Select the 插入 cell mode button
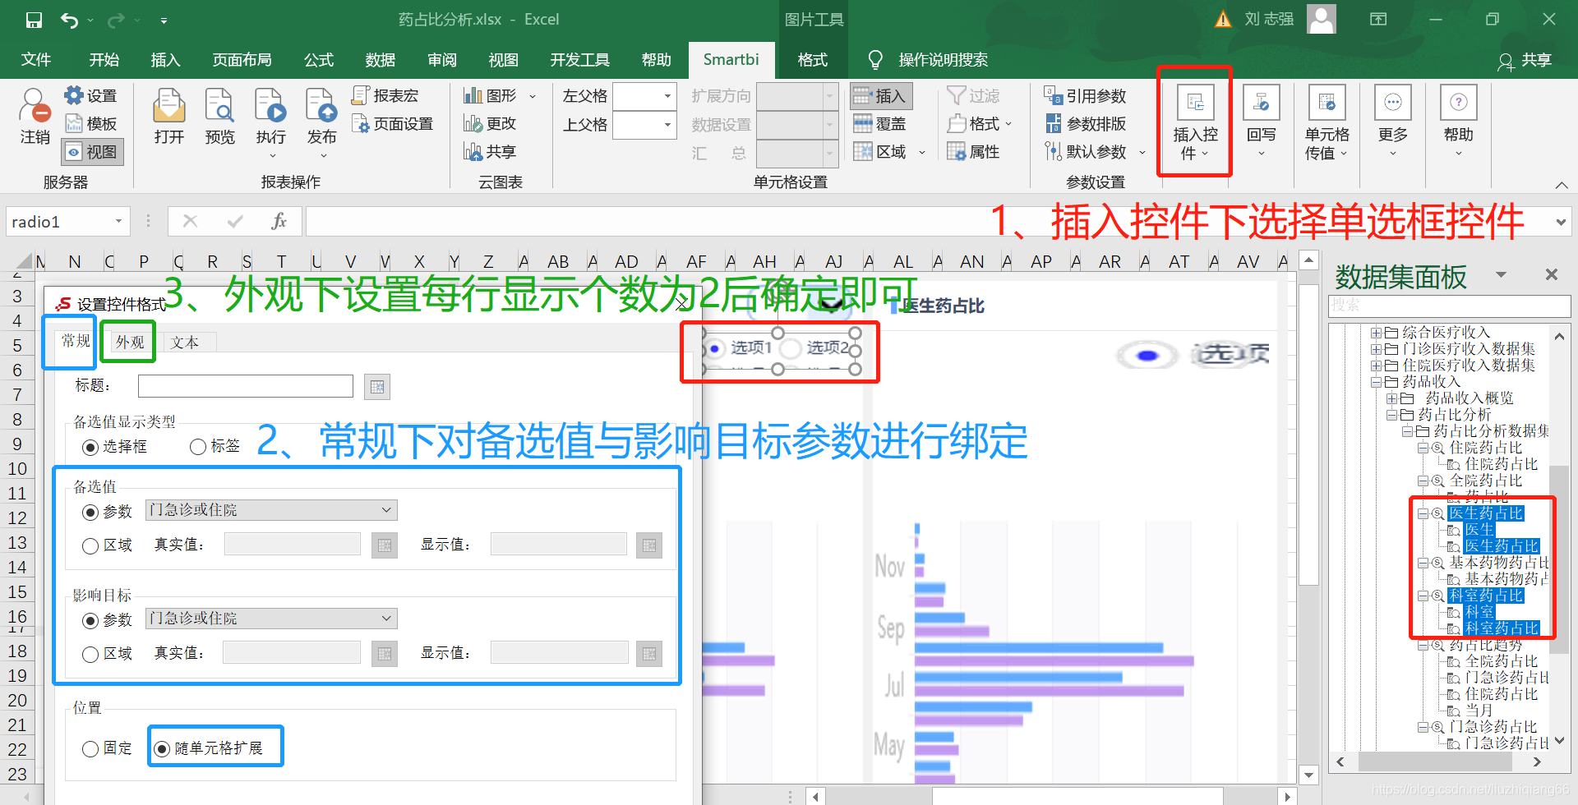The width and height of the screenshot is (1578, 805). (881, 96)
